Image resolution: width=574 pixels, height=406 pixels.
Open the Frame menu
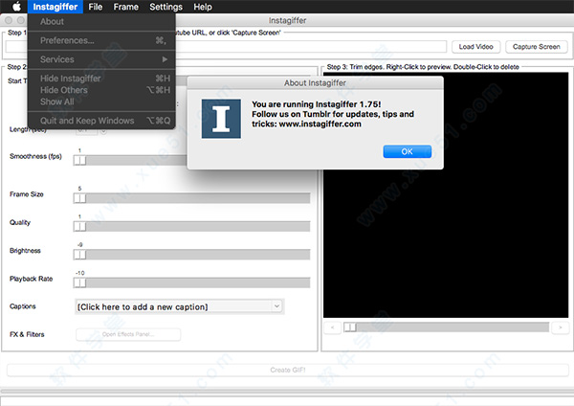pyautogui.click(x=125, y=7)
